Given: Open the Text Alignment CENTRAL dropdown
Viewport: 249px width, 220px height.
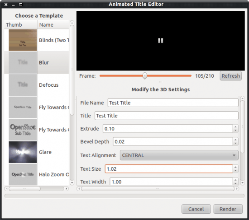Looking at the screenshot, I should tap(179, 155).
